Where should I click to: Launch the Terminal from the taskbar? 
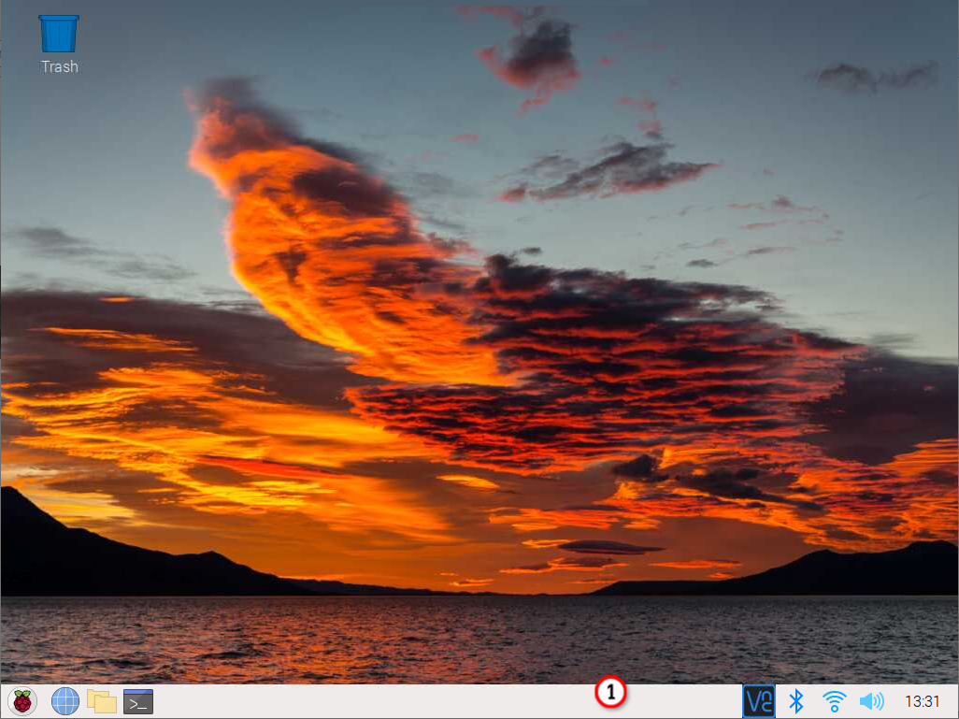(x=138, y=701)
